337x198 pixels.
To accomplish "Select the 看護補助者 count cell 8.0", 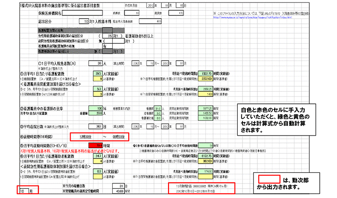I will pyautogui.click(x=158, y=118).
